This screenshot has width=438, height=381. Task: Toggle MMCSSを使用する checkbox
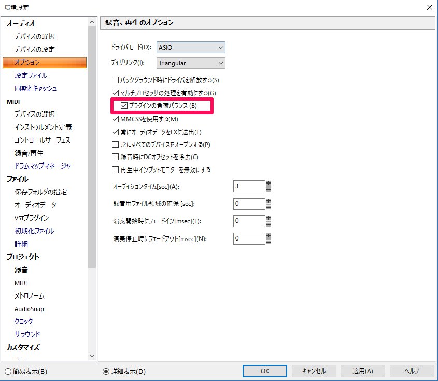[x=116, y=119]
